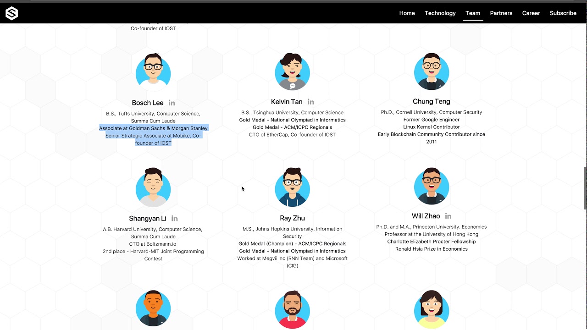Click 'Co-founder of IOST' text at page top

pos(153,28)
